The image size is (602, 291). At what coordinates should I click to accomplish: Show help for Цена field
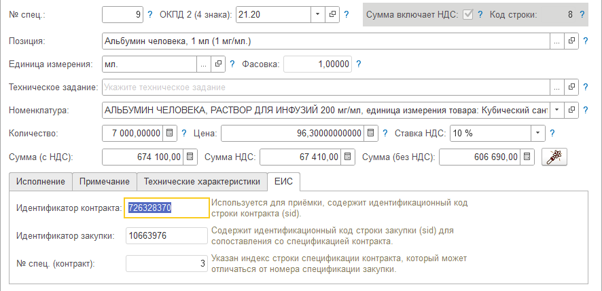click(385, 133)
